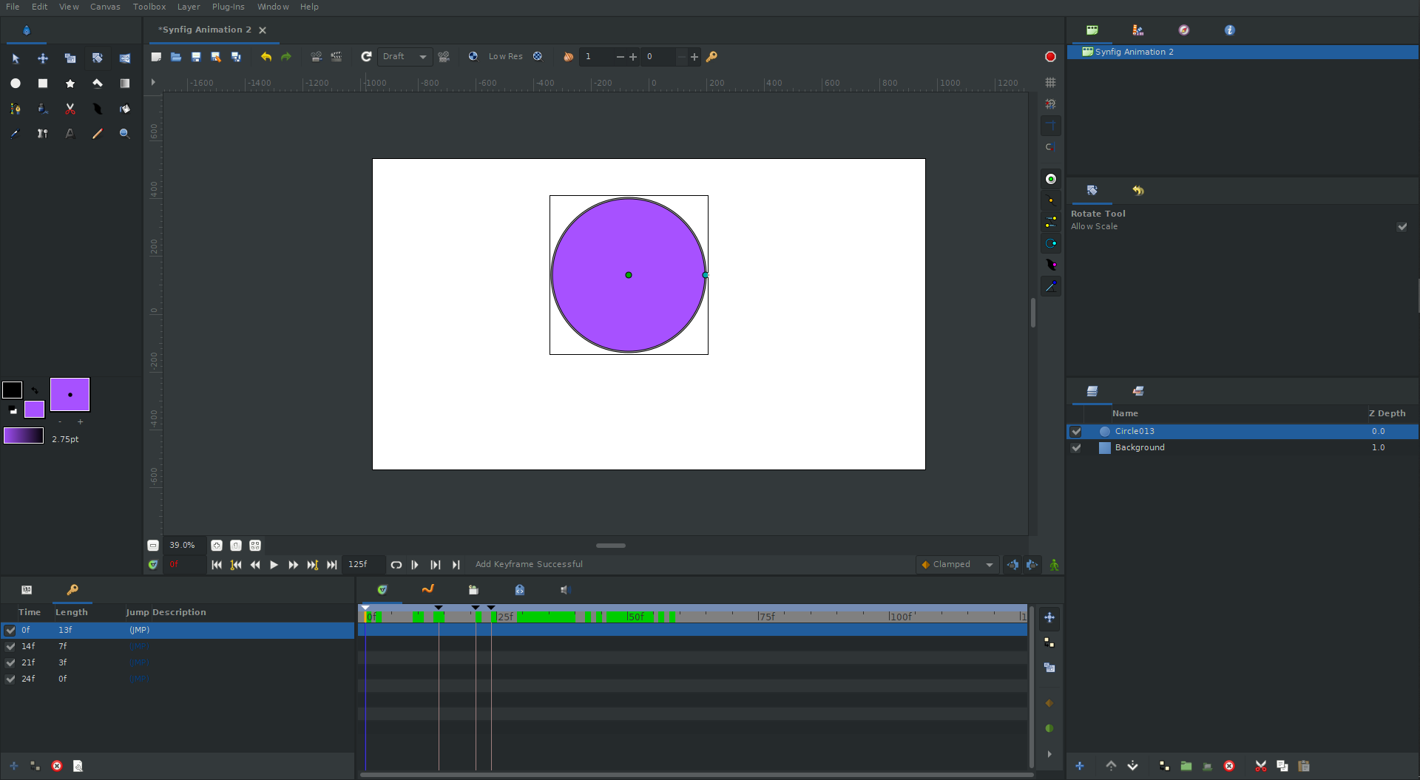Click the purple fill color swatch
Viewport: 1420px width, 780px height.
click(x=34, y=410)
